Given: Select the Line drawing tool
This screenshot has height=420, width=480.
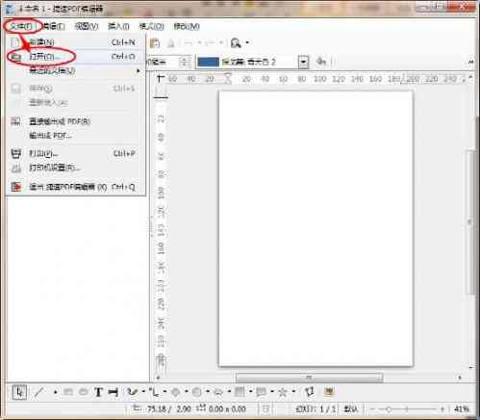Looking at the screenshot, I should [38, 392].
